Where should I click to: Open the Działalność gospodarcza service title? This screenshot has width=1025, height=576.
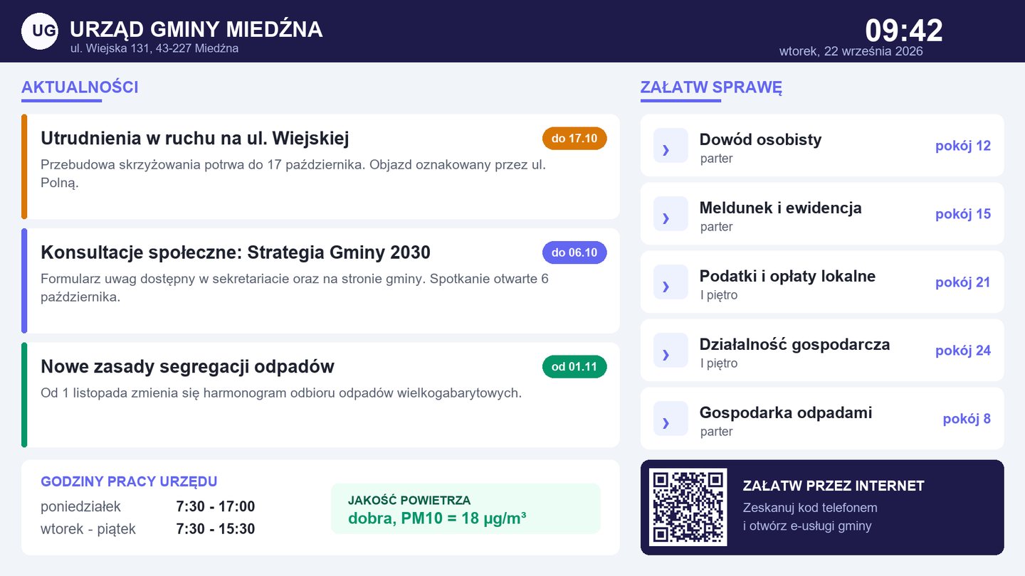794,344
